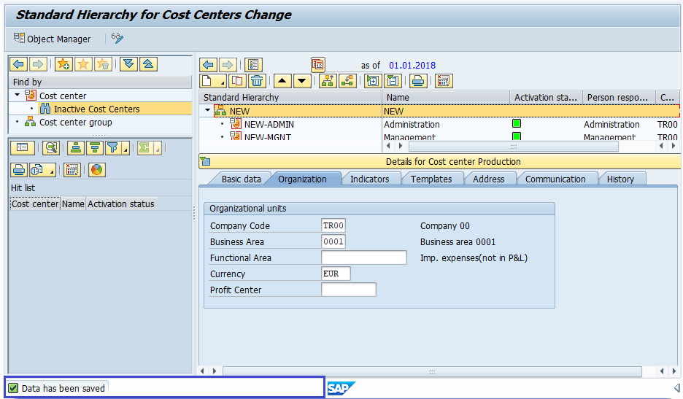Click the hit list filter icon
Viewport: 683px width, 399px height.
tap(113, 148)
